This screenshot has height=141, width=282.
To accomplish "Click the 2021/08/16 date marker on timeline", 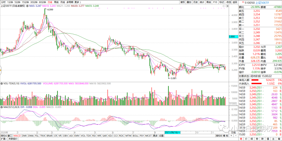I will 172,132.
